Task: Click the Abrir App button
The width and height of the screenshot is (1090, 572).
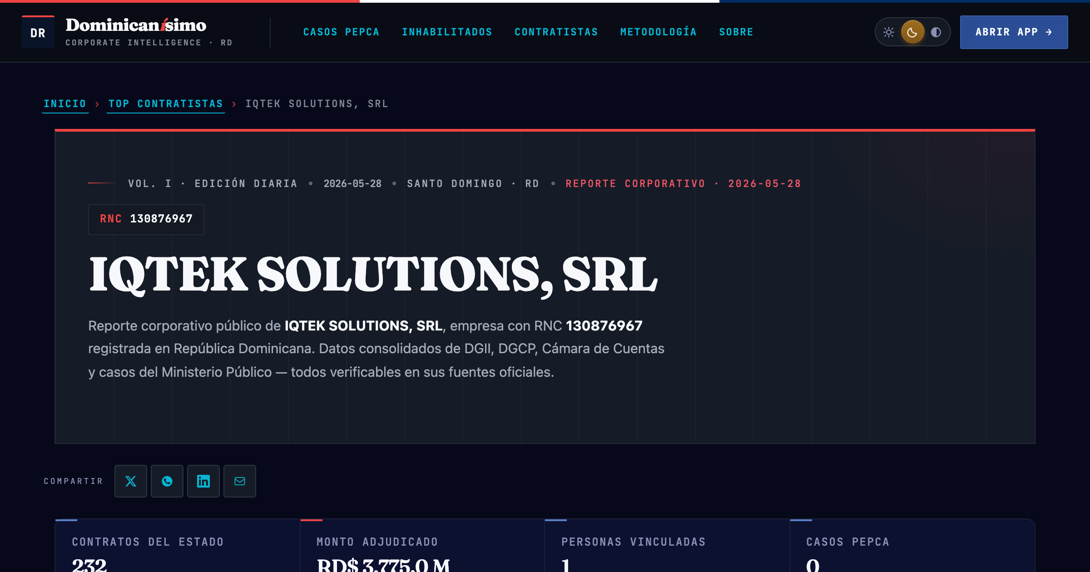Action: (1014, 32)
